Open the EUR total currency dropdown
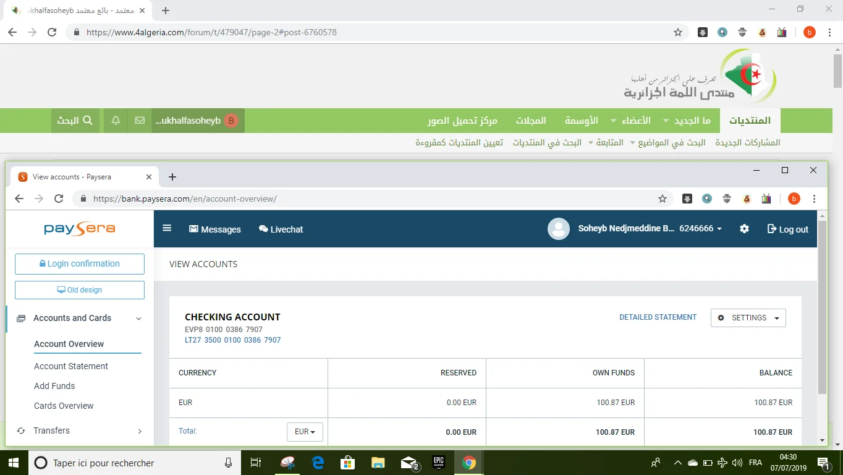 pos(305,432)
